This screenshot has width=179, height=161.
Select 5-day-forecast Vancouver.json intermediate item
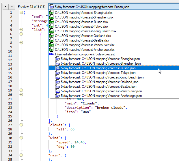click(x=101, y=91)
